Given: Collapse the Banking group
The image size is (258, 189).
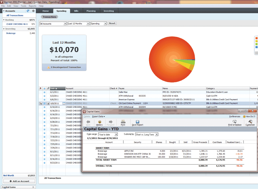Looking at the screenshot, I should 4,20.
